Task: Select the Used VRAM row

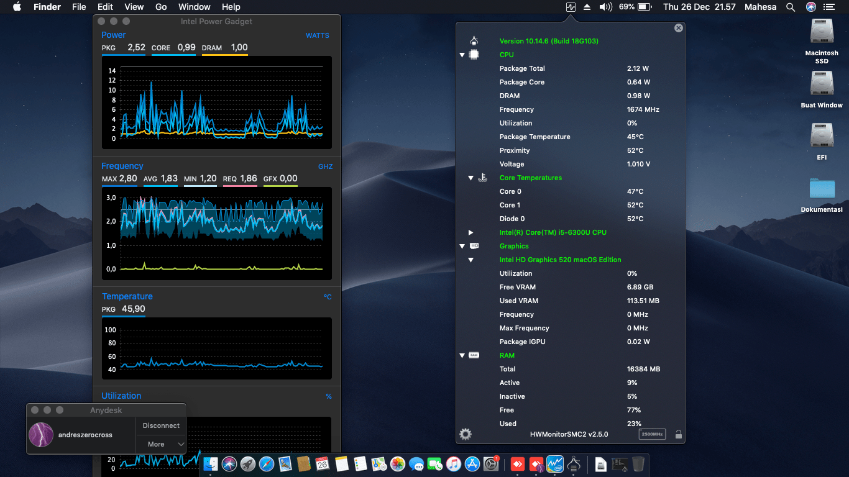Action: (x=571, y=301)
